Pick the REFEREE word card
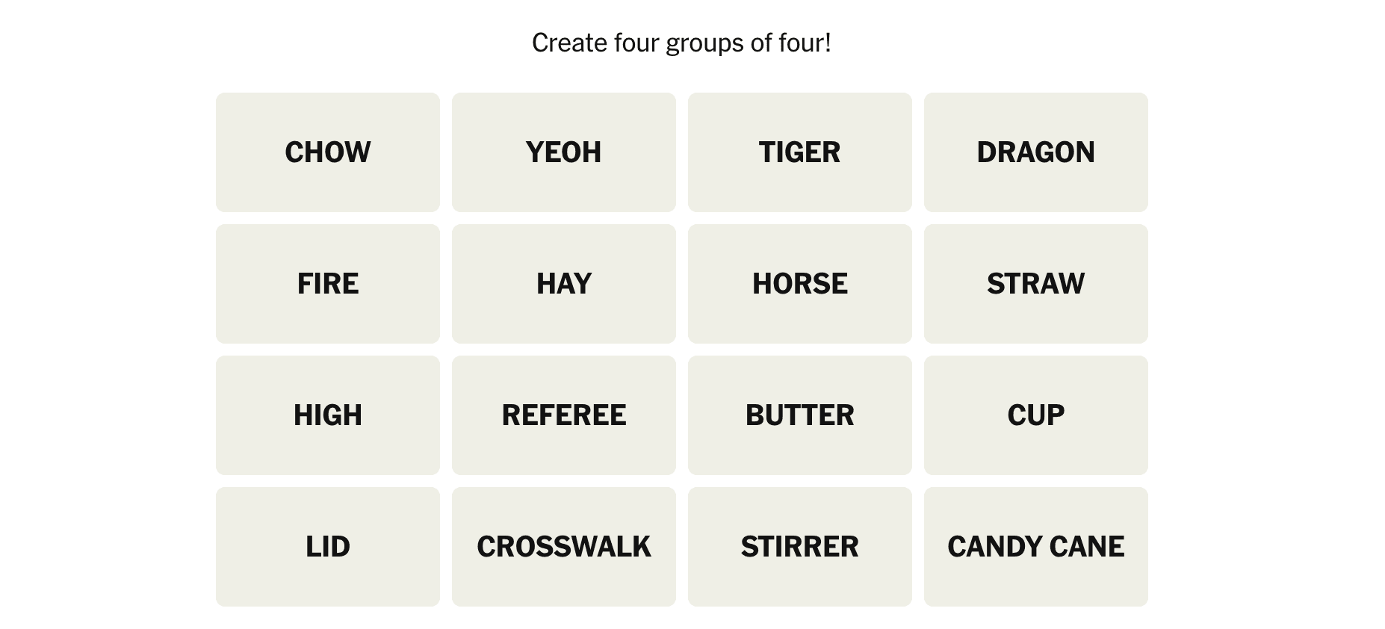This screenshot has width=1385, height=629. click(563, 415)
